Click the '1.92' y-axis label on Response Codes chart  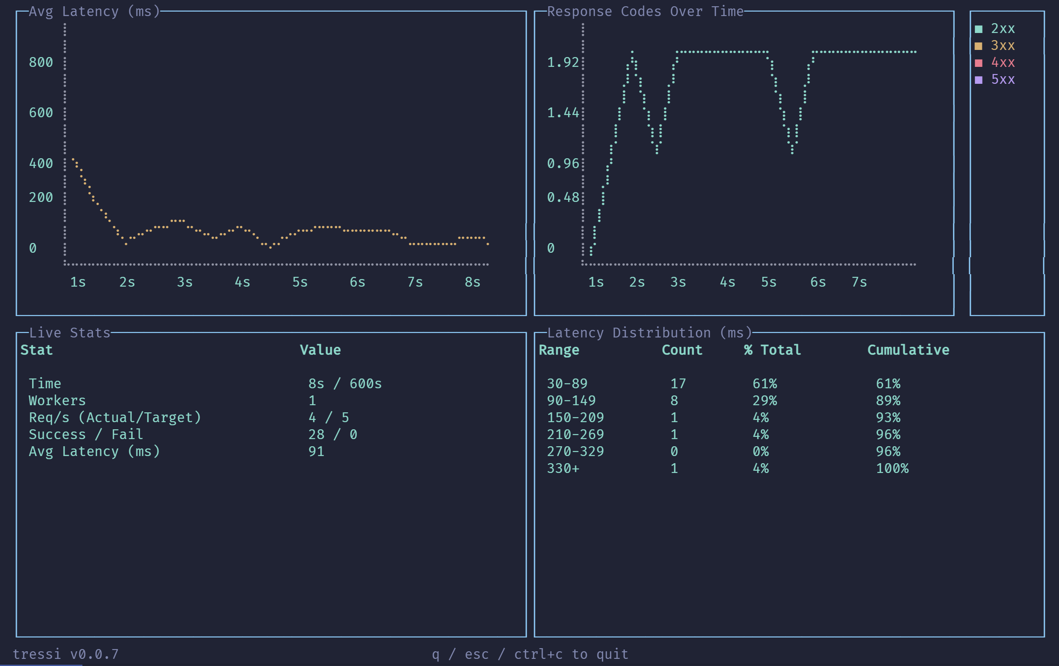(x=563, y=62)
